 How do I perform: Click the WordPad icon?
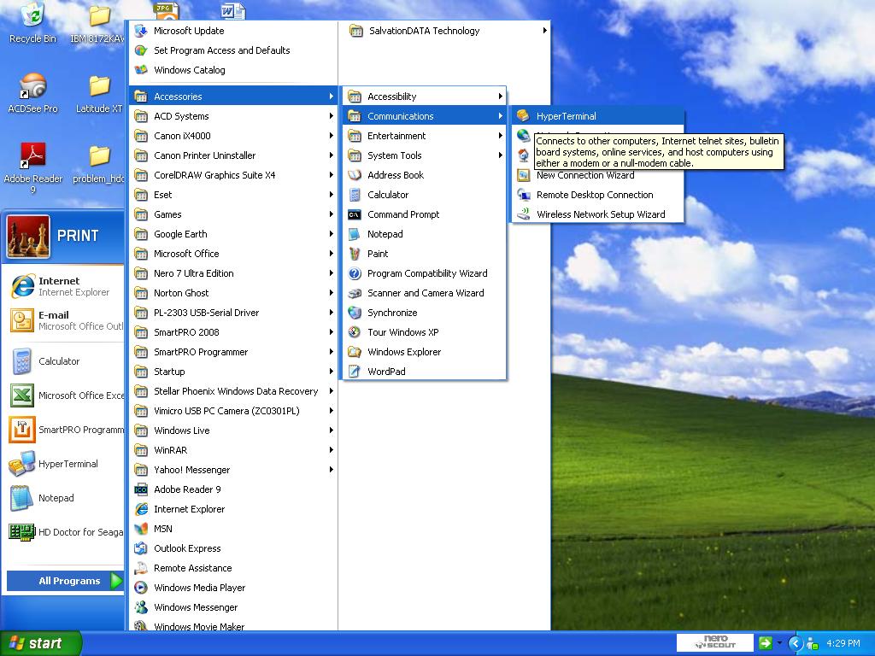coord(355,372)
